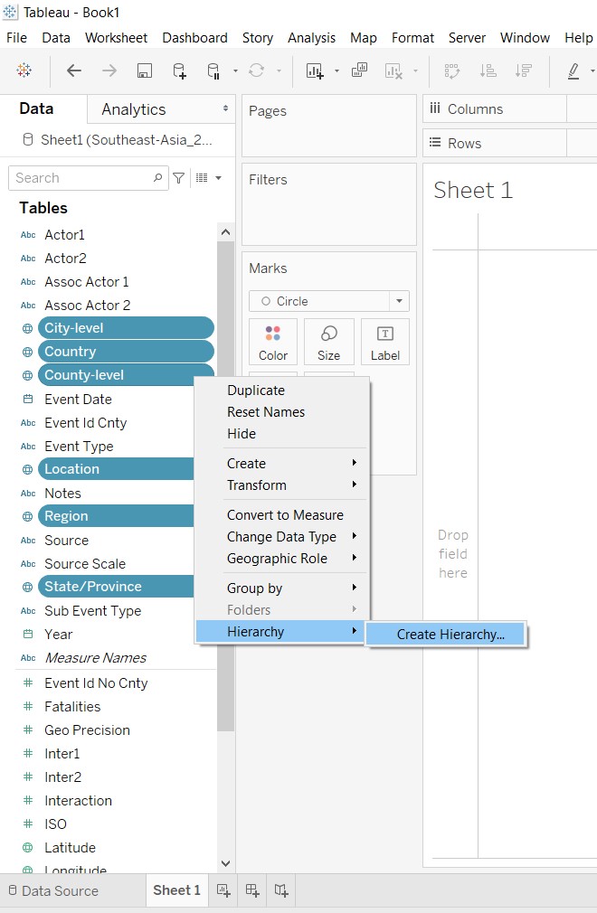
Task: Click the Save toolbar icon
Action: 144,71
